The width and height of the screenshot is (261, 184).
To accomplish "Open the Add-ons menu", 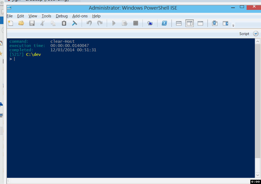I will 80,16.
